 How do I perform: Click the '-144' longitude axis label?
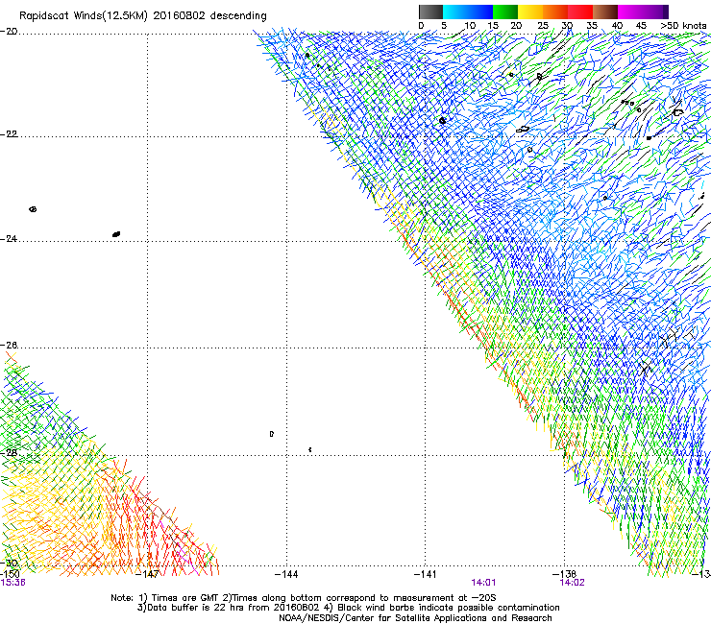pos(286,574)
